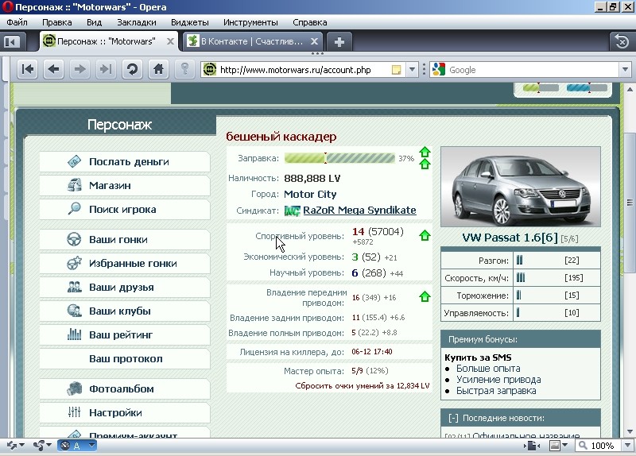Viewport: 636px width, 456px height.
Task: Follow the RaZoR Mega Syndikate link
Action: 359,211
